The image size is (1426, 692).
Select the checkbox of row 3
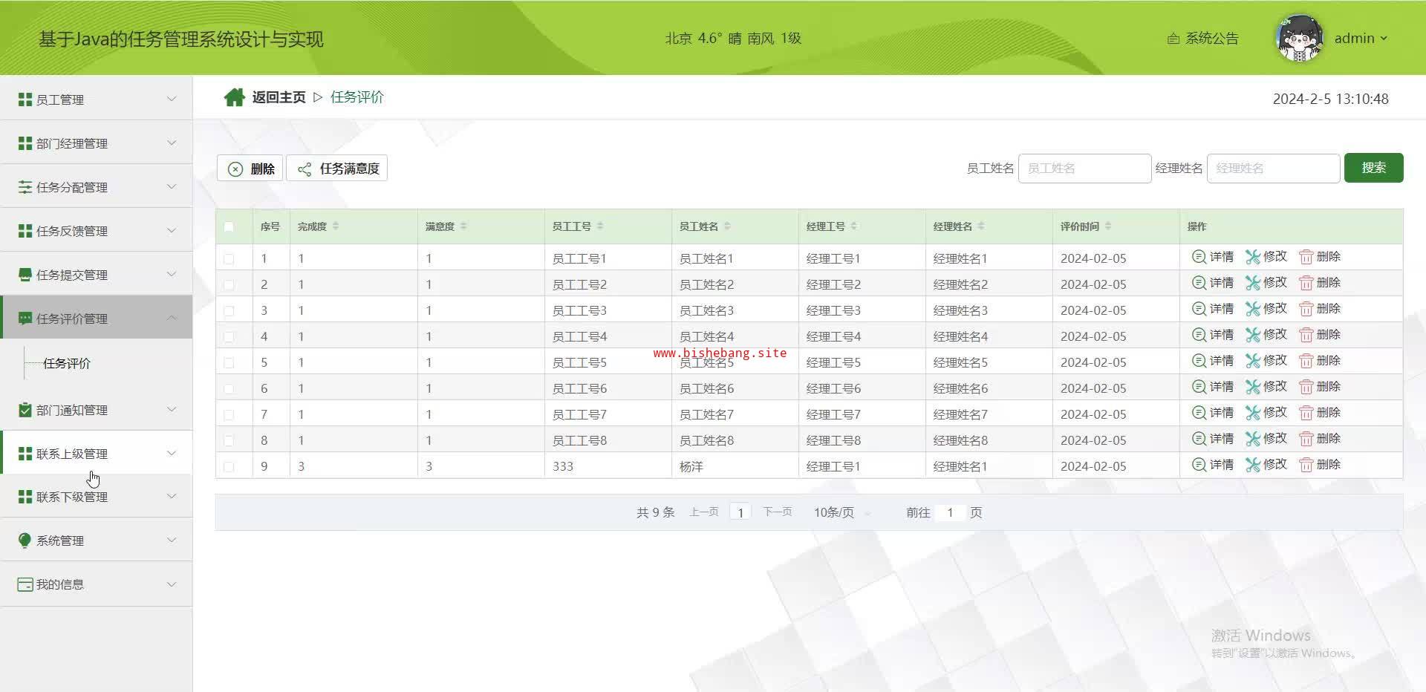229,311
